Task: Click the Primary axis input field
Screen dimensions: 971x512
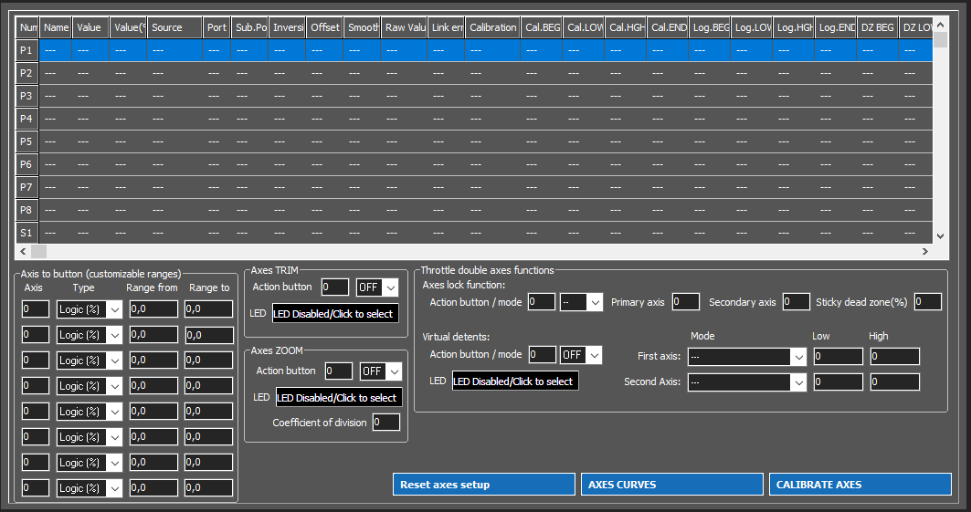Action: coord(685,302)
